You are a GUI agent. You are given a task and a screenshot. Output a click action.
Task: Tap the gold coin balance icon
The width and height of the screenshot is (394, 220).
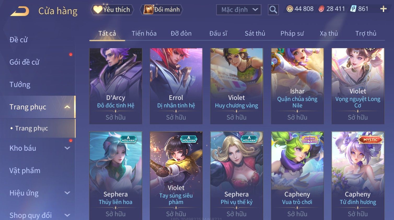[x=289, y=9]
